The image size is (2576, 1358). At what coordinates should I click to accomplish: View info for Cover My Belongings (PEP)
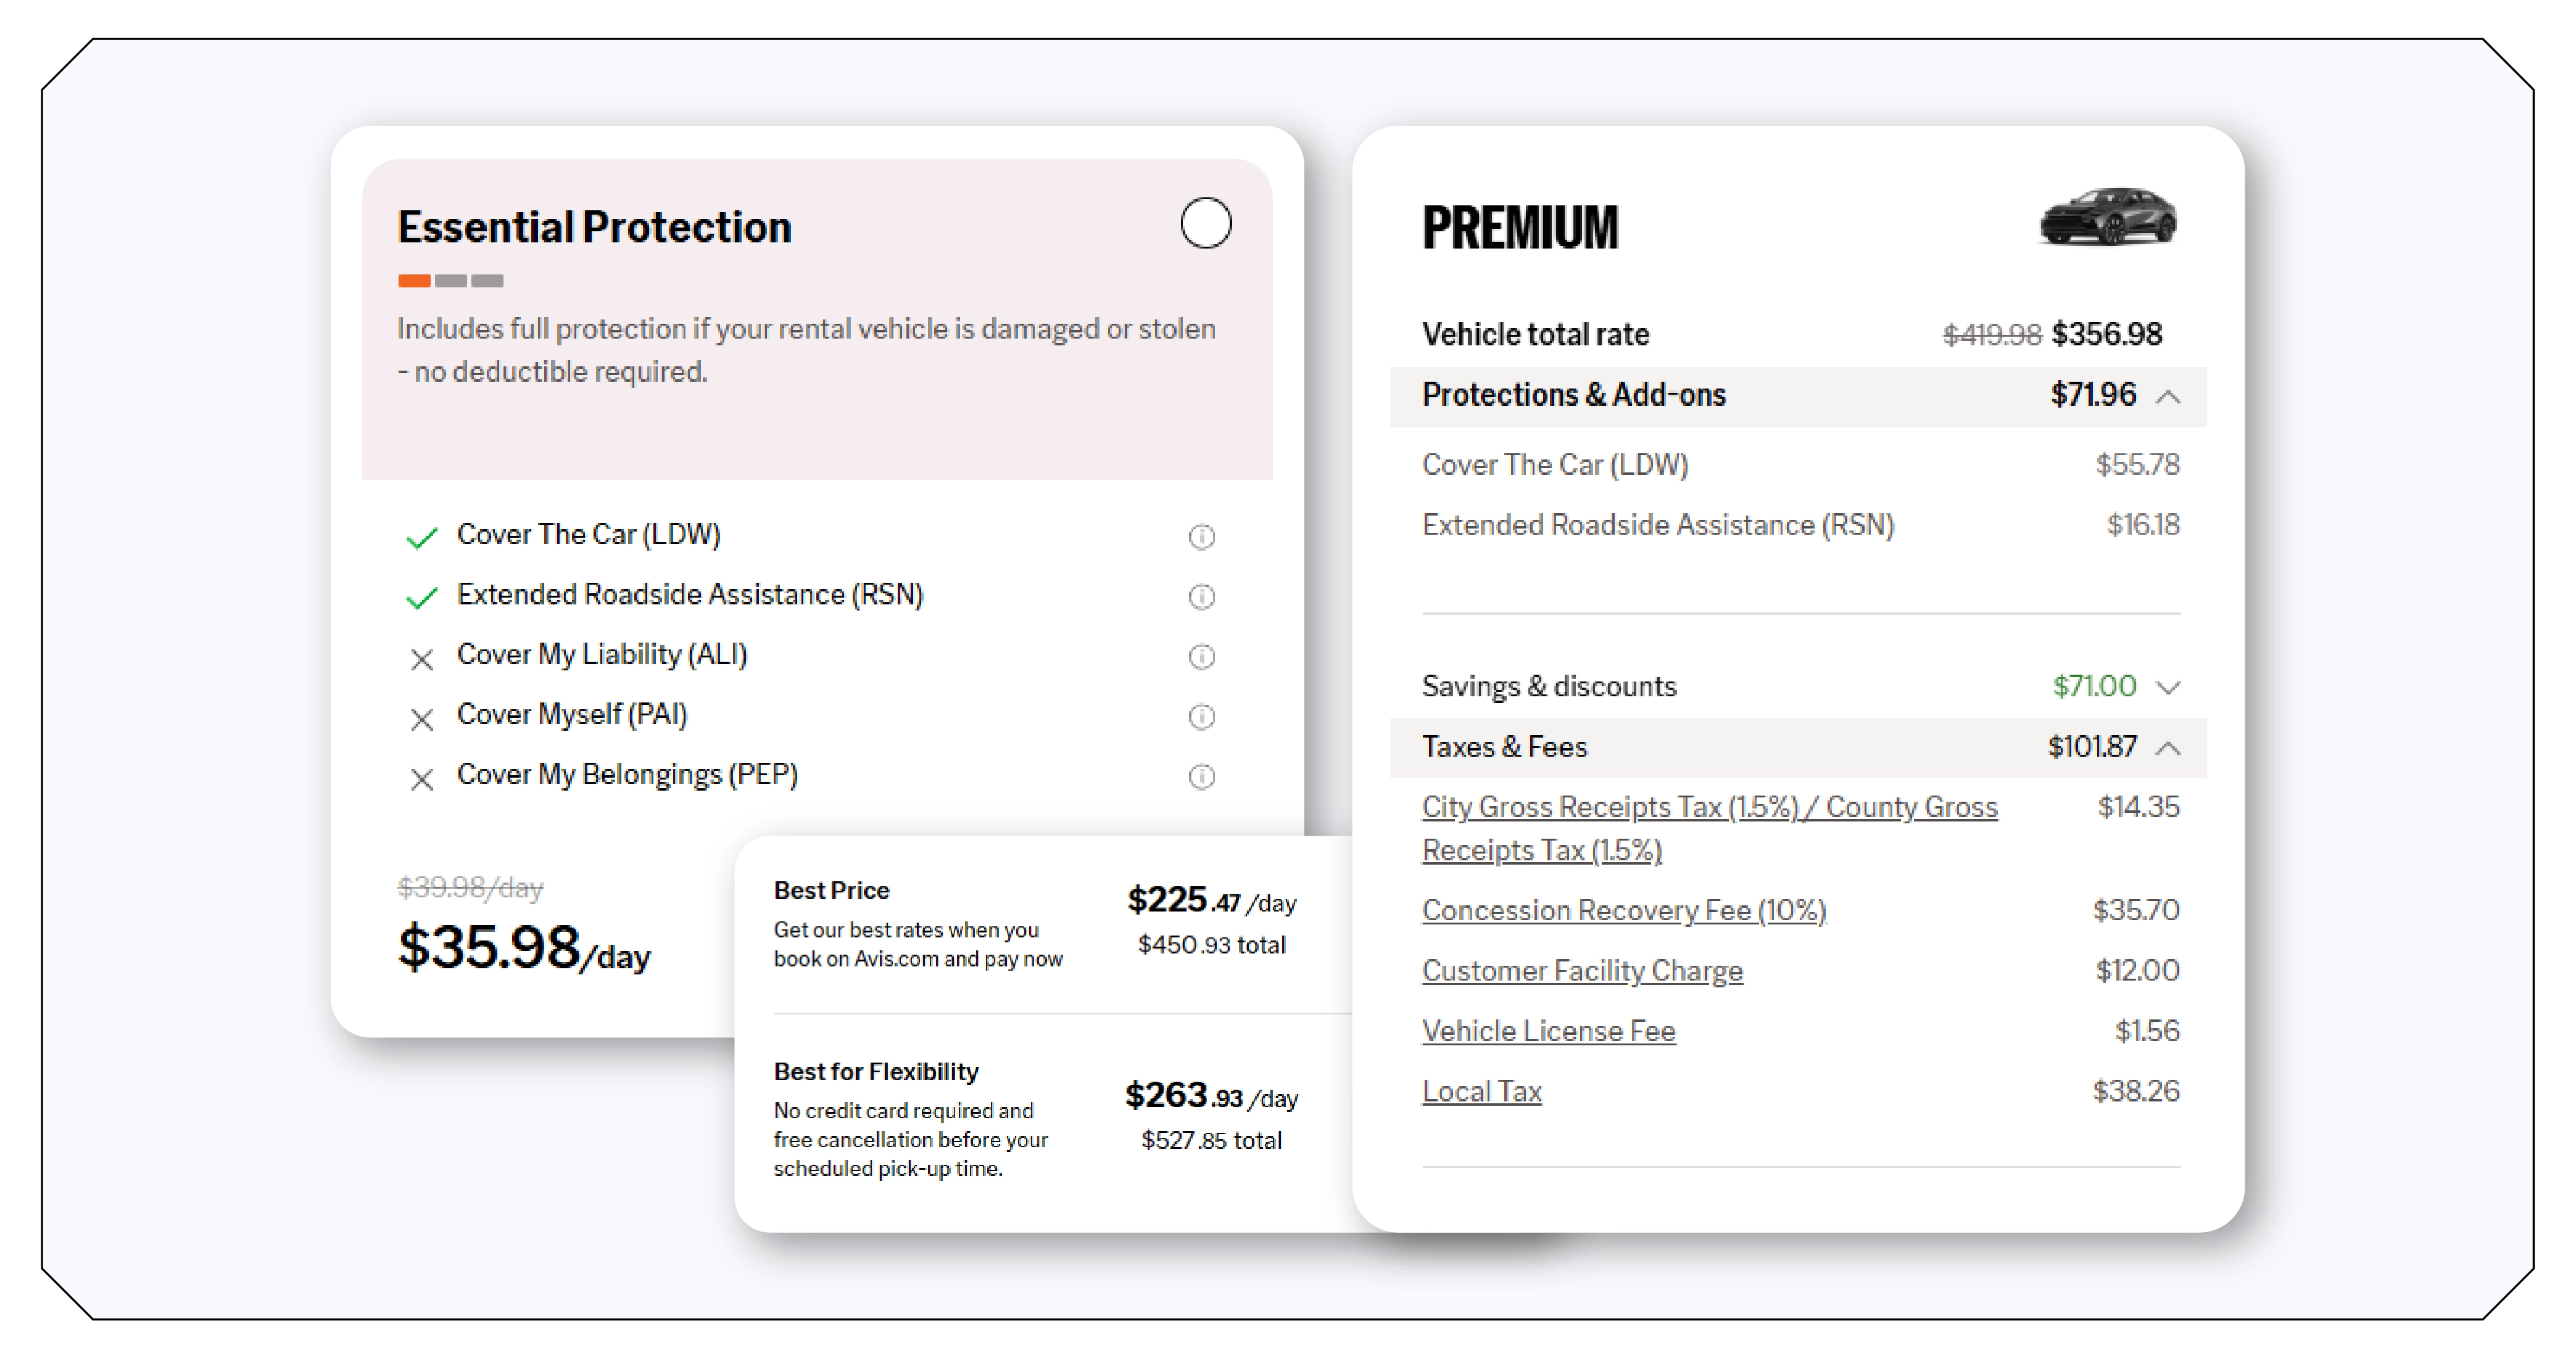1201,776
